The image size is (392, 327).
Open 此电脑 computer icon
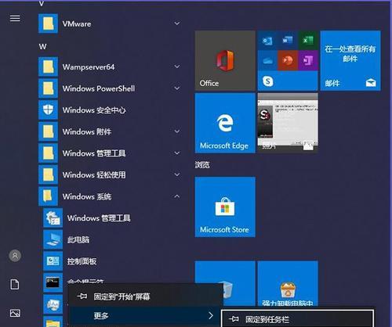tap(53, 239)
